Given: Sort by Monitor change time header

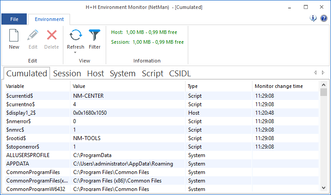Looking at the screenshot, I should 285,86.
